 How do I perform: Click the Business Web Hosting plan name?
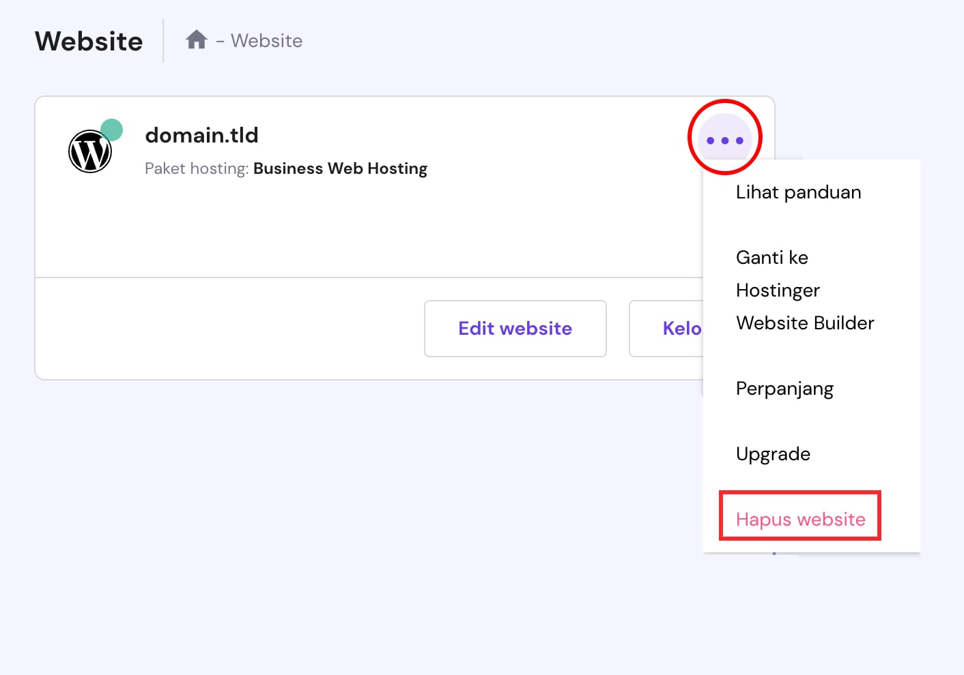(x=340, y=168)
